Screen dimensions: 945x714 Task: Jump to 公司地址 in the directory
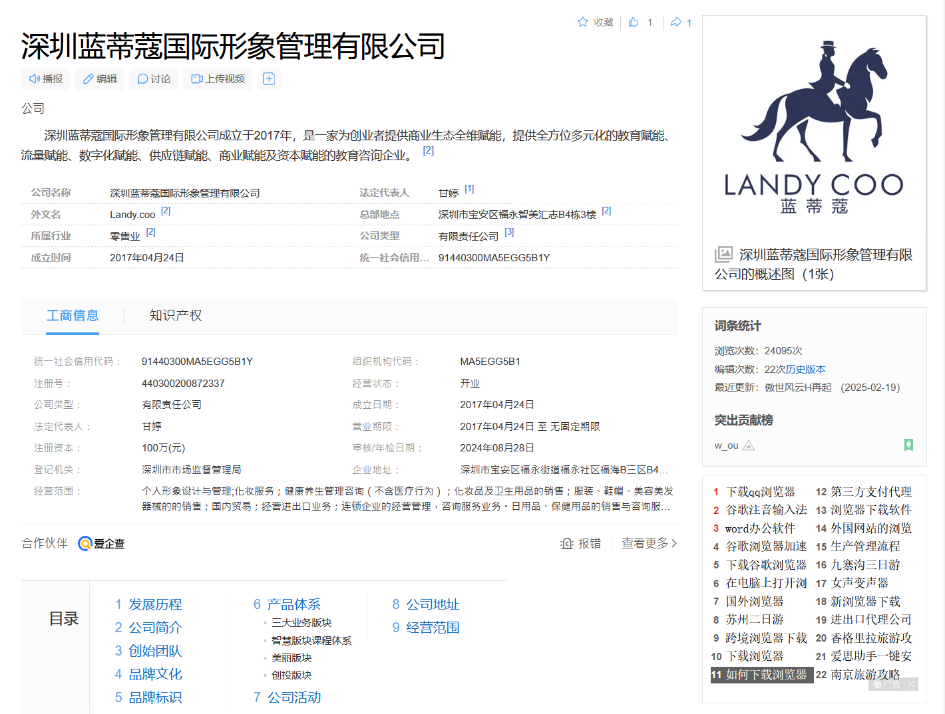(x=433, y=604)
